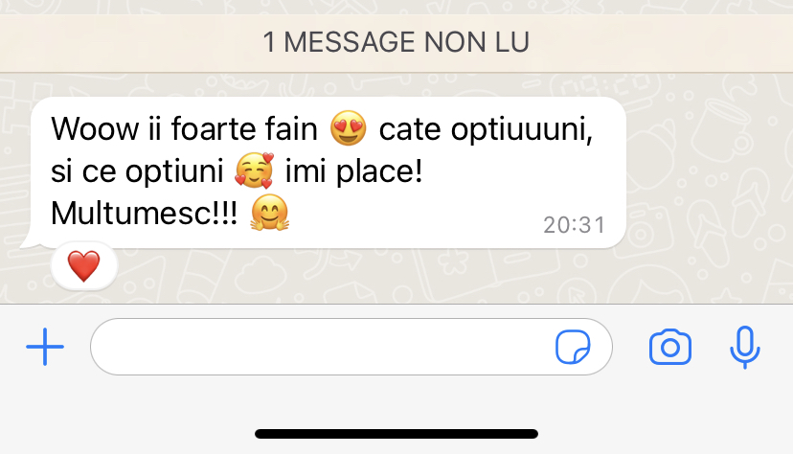Tap the text "imi place!"
This screenshot has width=793, height=454.
click(354, 170)
